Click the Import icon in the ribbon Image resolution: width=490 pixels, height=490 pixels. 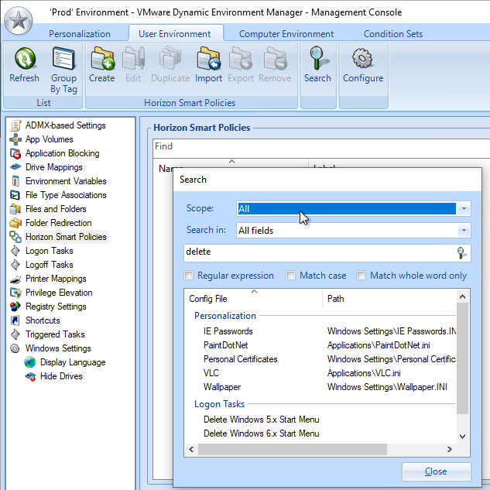[208, 58]
